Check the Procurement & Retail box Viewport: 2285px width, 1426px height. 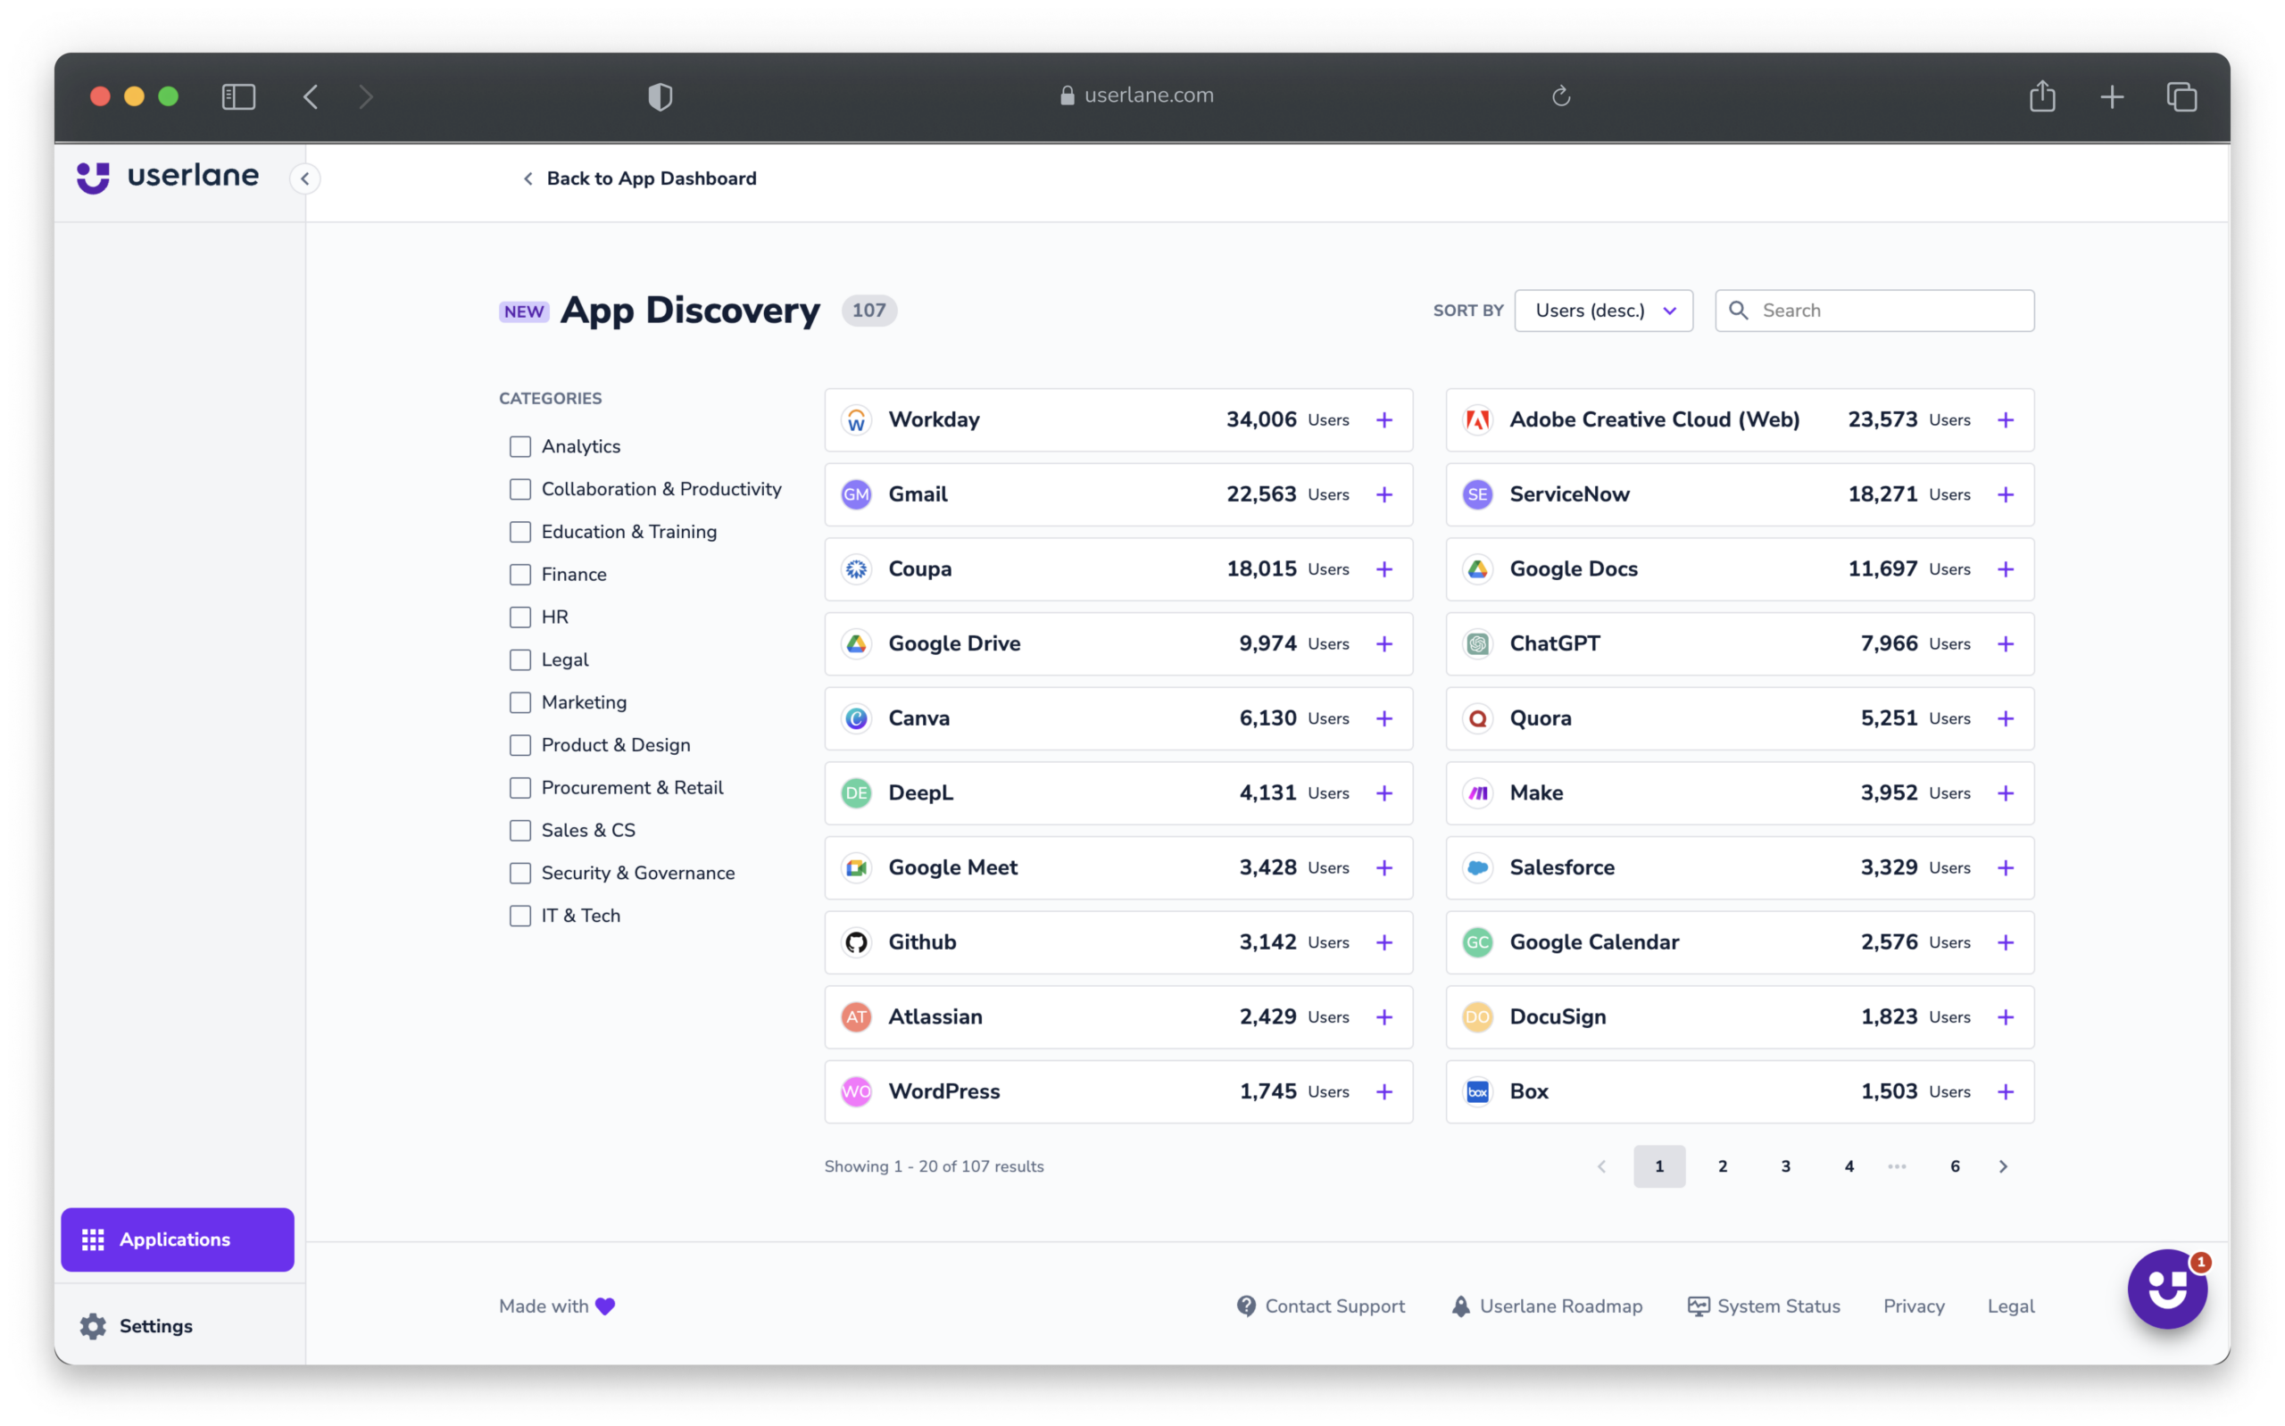519,787
